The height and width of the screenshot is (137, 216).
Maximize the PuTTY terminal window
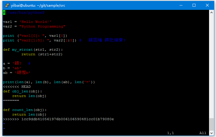click(194, 5)
